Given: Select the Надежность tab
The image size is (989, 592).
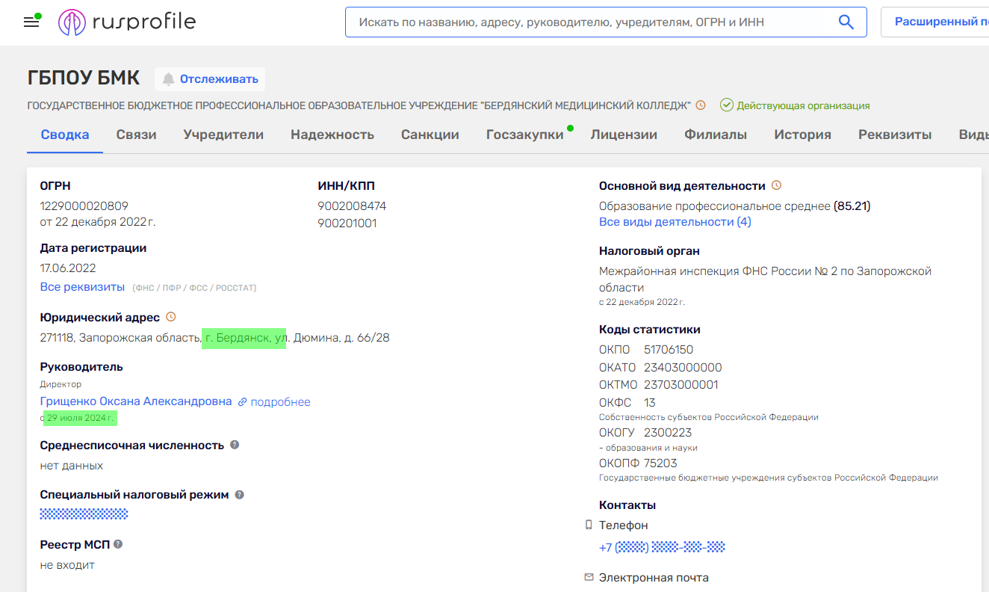Looking at the screenshot, I should tap(332, 135).
